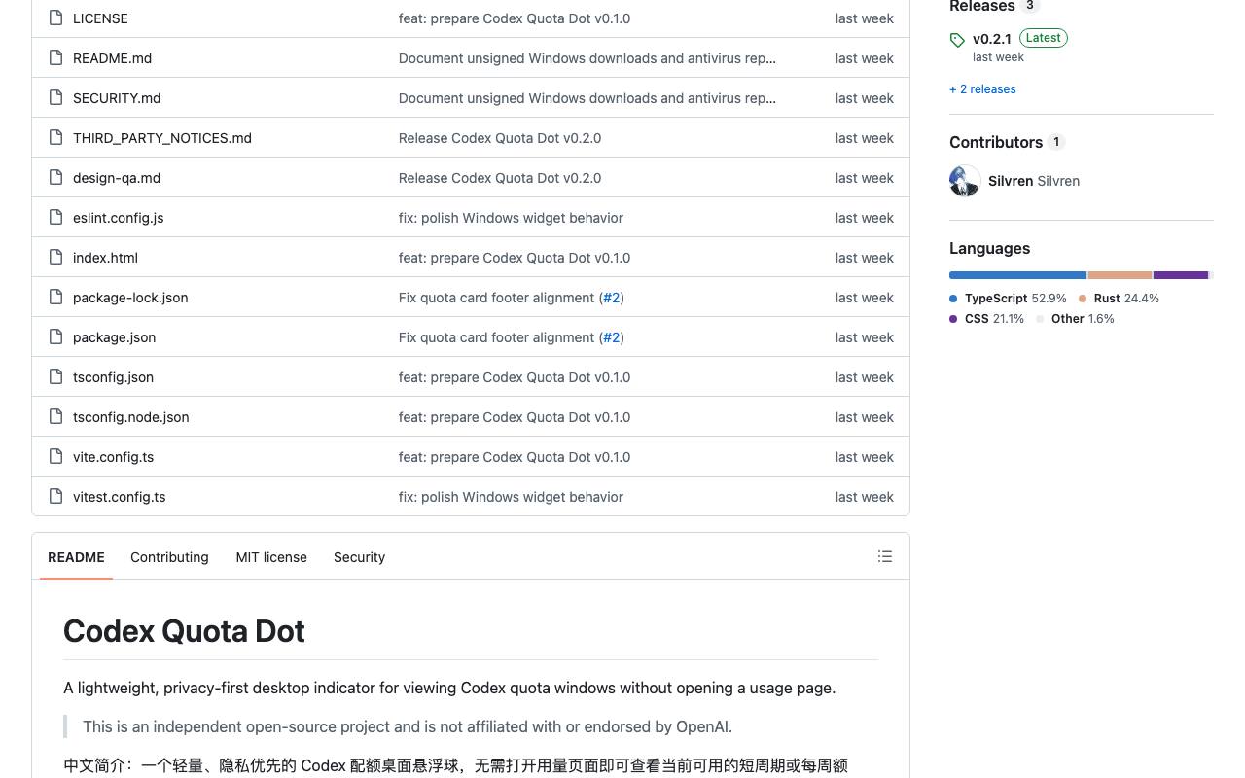The height and width of the screenshot is (778, 1245).
Task: Click the releases count badge '3'
Action: click(x=1030, y=6)
